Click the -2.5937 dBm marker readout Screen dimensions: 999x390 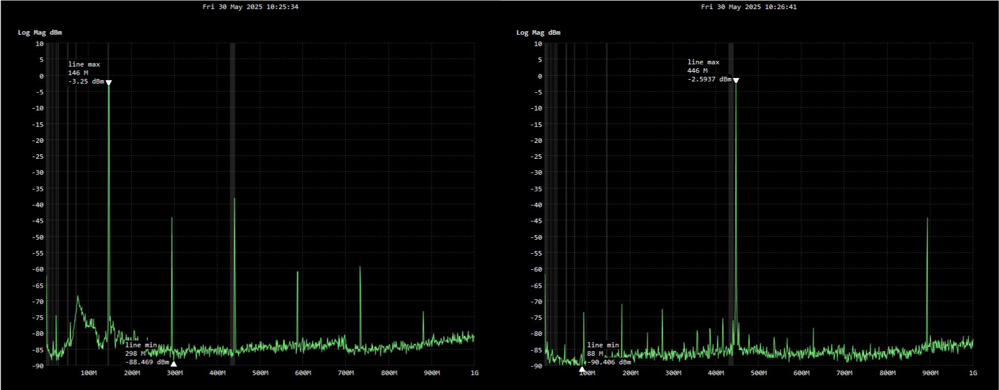pos(709,80)
